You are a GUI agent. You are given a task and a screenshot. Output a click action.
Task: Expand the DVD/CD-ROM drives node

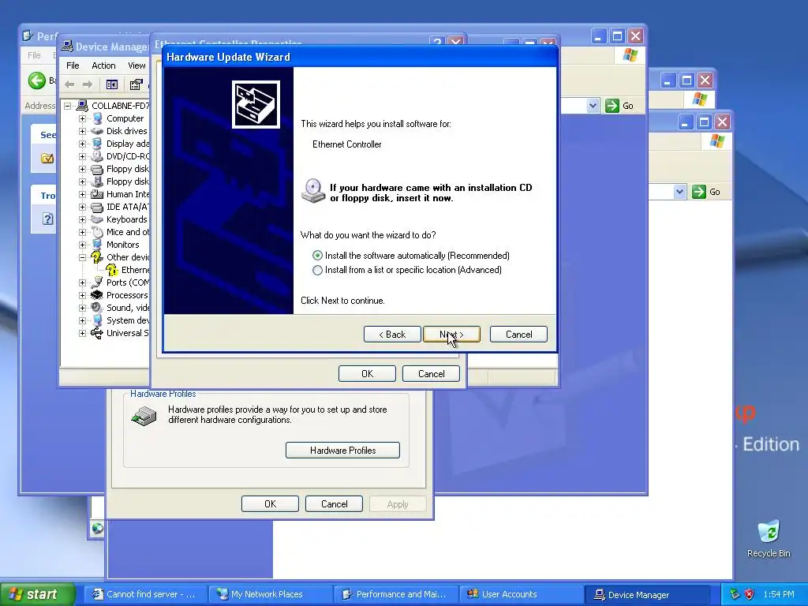pyautogui.click(x=82, y=157)
